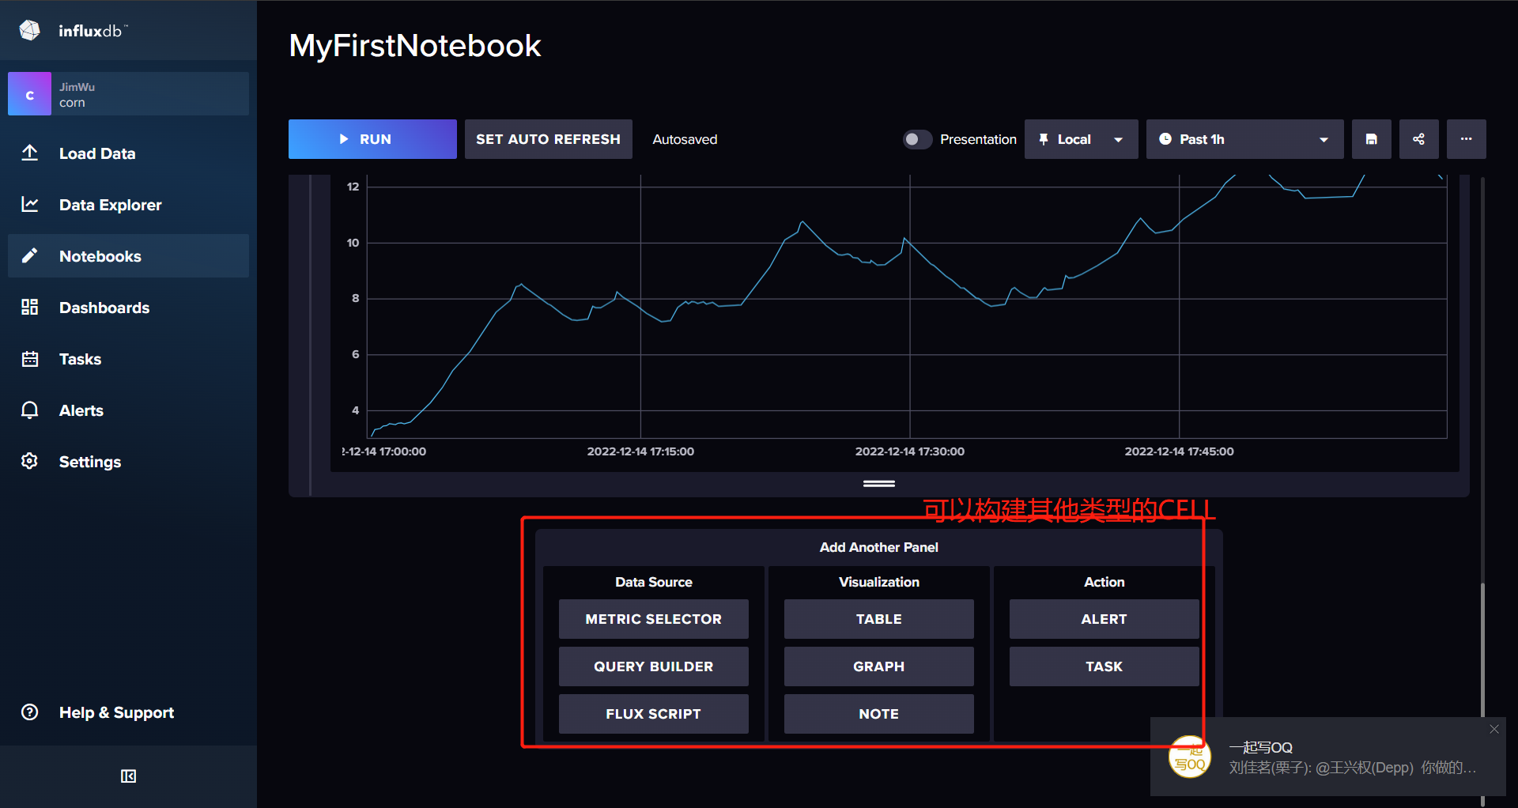Click the Data Explorer chart icon
This screenshot has height=808, width=1518.
(x=30, y=204)
